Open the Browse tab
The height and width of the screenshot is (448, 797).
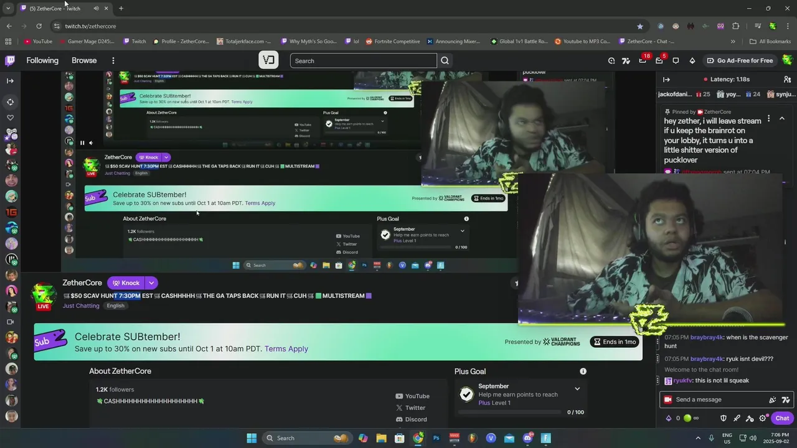pyautogui.click(x=84, y=60)
